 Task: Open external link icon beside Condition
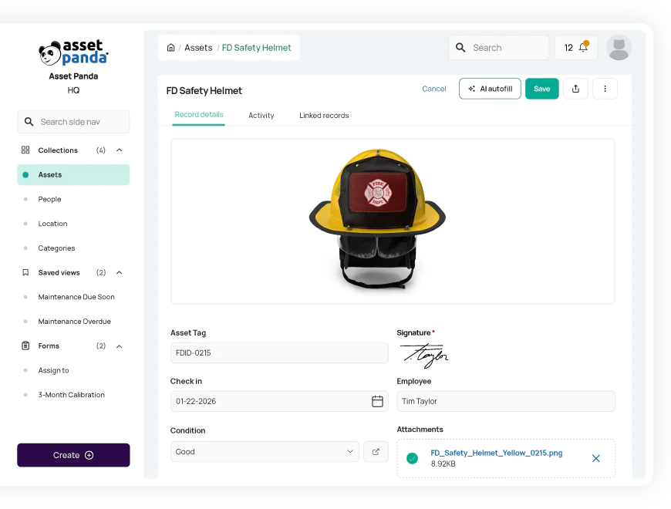click(x=376, y=452)
